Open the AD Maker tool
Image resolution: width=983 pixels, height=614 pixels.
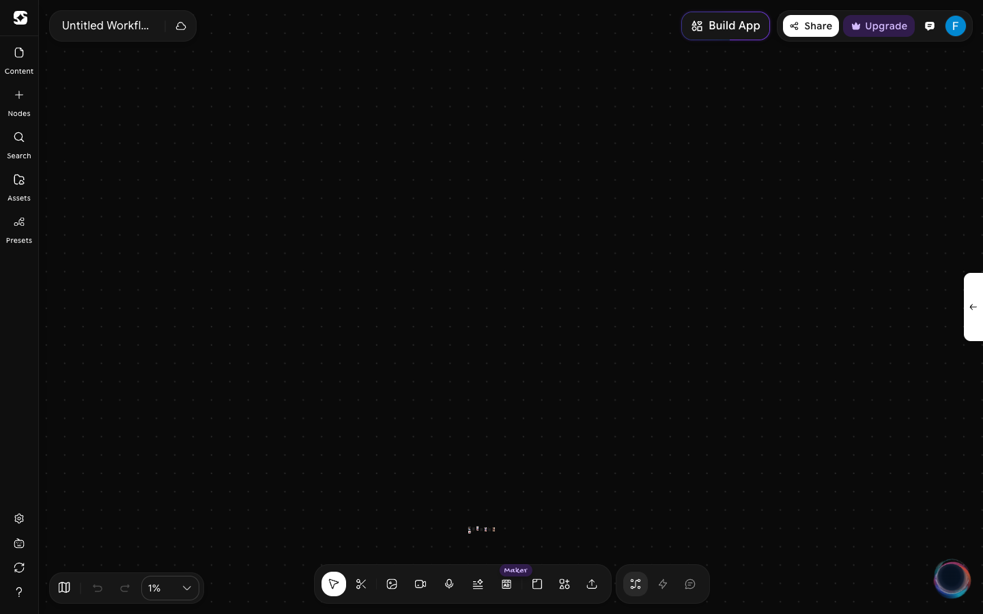(x=507, y=584)
